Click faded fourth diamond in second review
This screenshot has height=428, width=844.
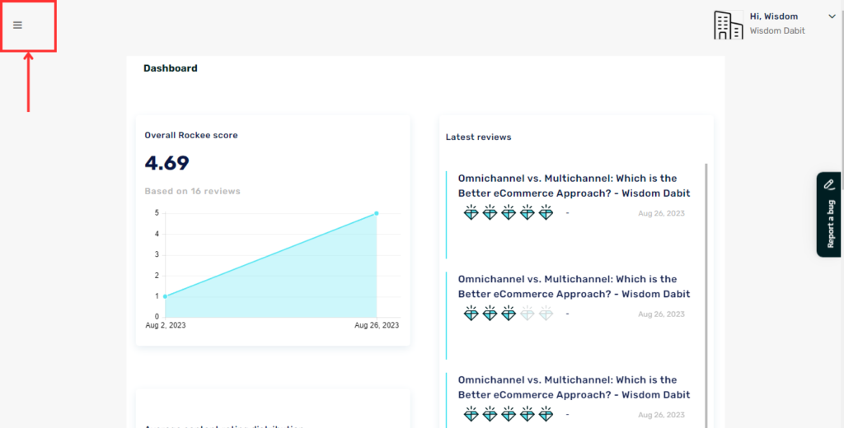tap(527, 313)
